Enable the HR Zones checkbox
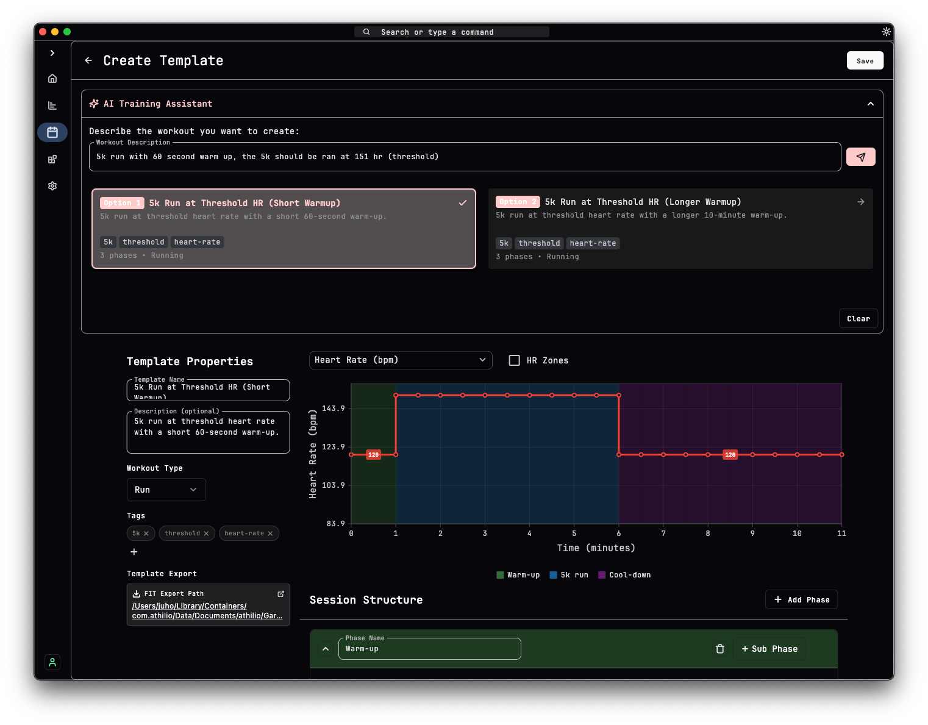This screenshot has height=725, width=928. [515, 360]
